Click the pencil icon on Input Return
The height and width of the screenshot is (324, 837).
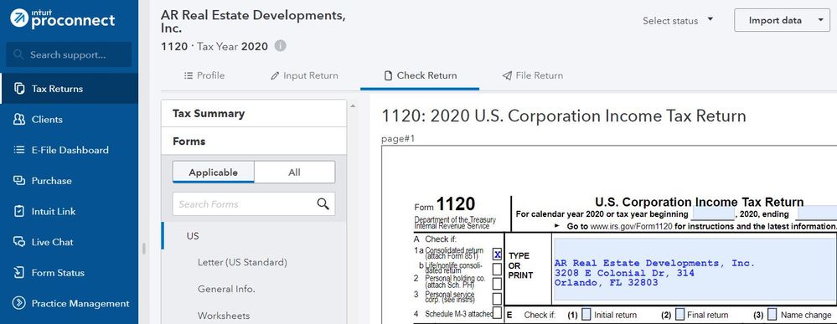275,76
